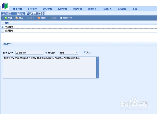
Task: Click the 显示停用 document icon
Action: pyautogui.click(x=61, y=18)
